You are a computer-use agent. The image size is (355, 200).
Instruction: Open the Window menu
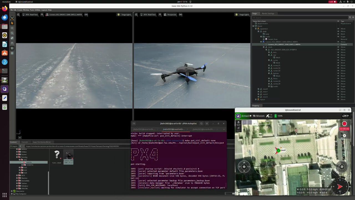coord(26,10)
